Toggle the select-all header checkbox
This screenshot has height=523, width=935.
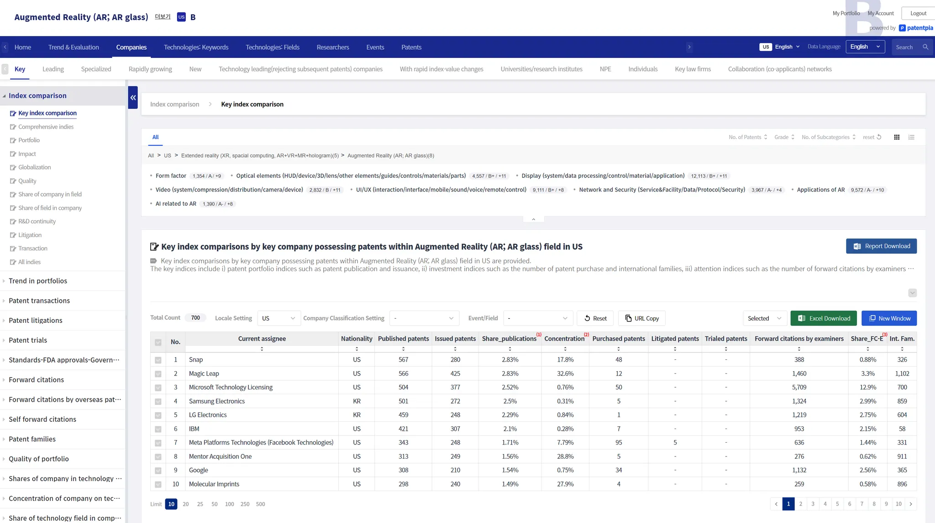point(158,342)
